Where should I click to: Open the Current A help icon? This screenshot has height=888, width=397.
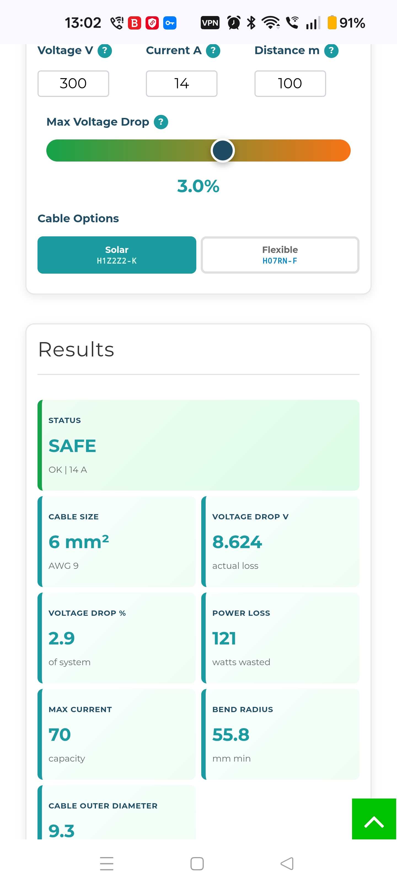click(213, 51)
